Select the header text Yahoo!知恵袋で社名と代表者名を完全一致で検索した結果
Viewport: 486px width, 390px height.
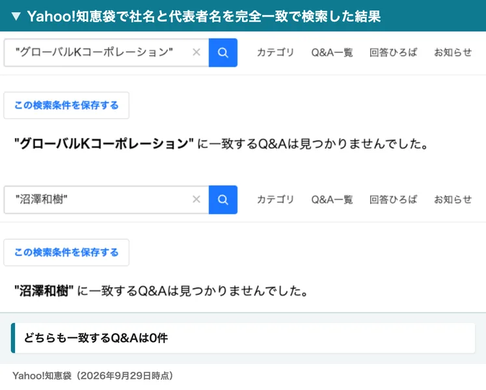click(204, 16)
